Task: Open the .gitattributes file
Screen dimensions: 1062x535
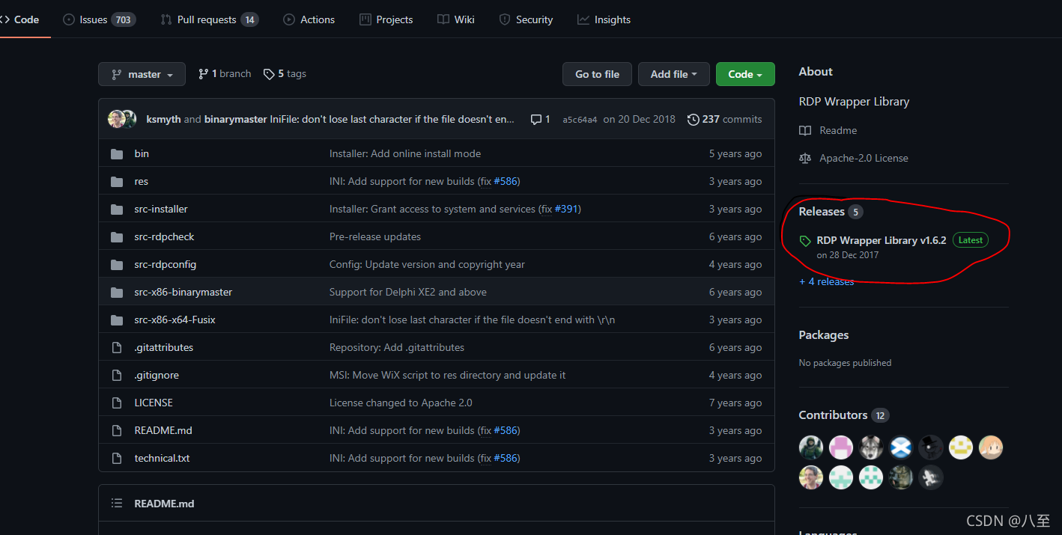Action: click(164, 347)
